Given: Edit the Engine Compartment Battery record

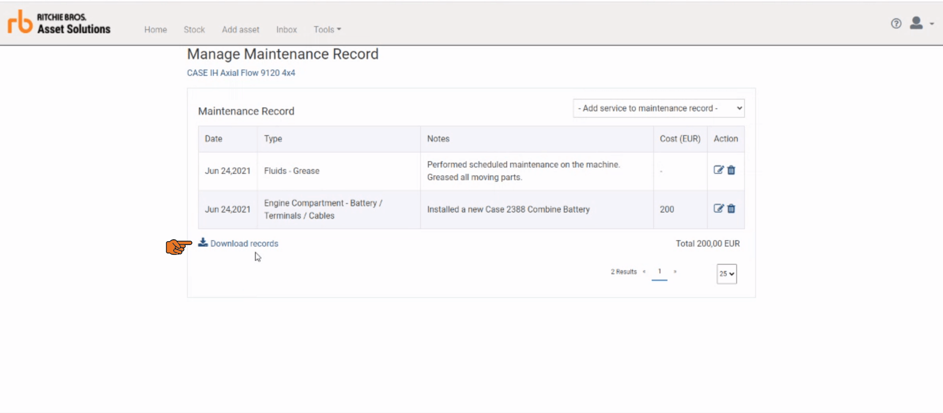Looking at the screenshot, I should [x=719, y=208].
